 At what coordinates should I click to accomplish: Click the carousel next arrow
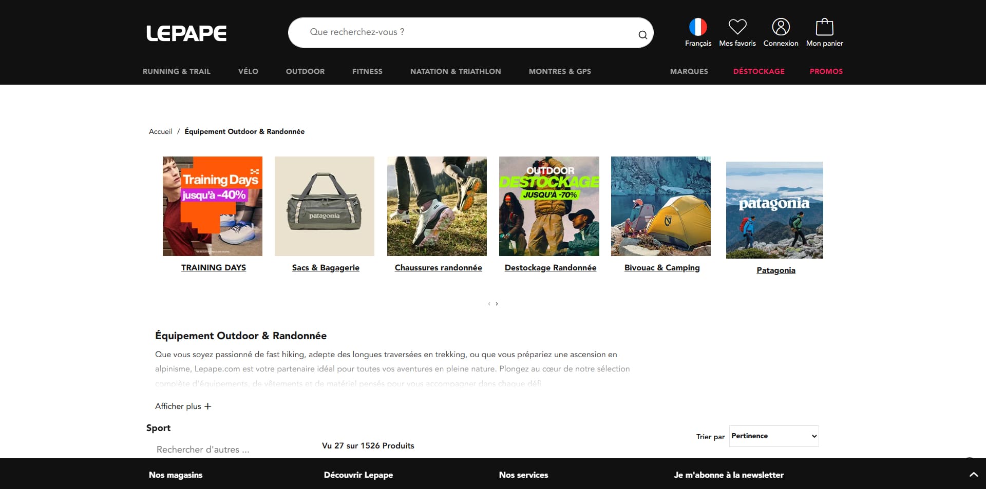coord(497,304)
